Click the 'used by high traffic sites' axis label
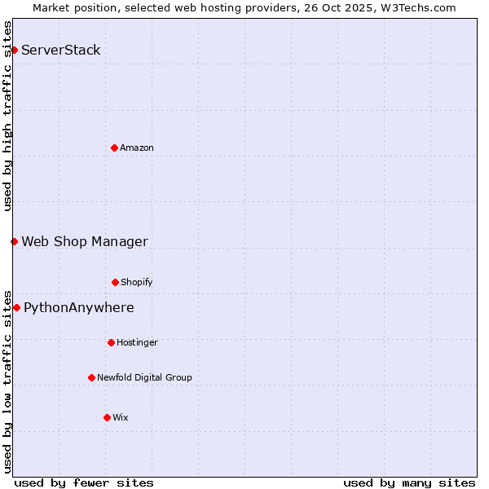 [7, 116]
